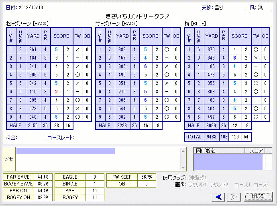277x206 pixels.
Task: Select TOTAL par 108
Action: 224,137
